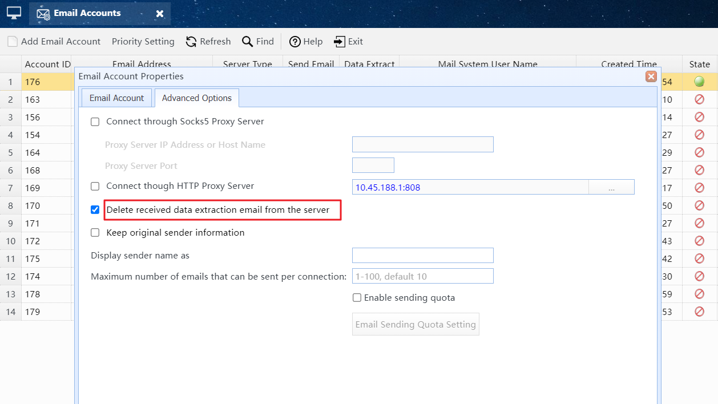Click green active state icon for account 176
Image resolution: width=718 pixels, height=404 pixels.
[699, 82]
